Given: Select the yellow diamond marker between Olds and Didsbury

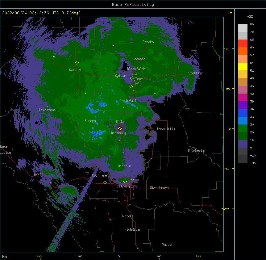Looking at the screenshot, I should (120, 128).
